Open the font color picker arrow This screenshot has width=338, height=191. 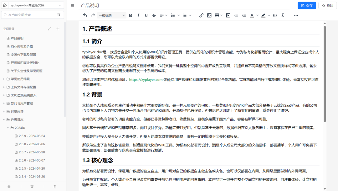pyautogui.click(x=258, y=15)
